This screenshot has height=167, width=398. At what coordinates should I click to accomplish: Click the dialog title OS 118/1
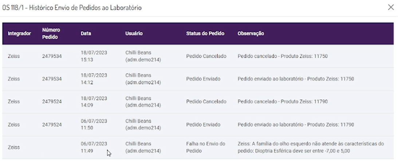(x=72, y=7)
